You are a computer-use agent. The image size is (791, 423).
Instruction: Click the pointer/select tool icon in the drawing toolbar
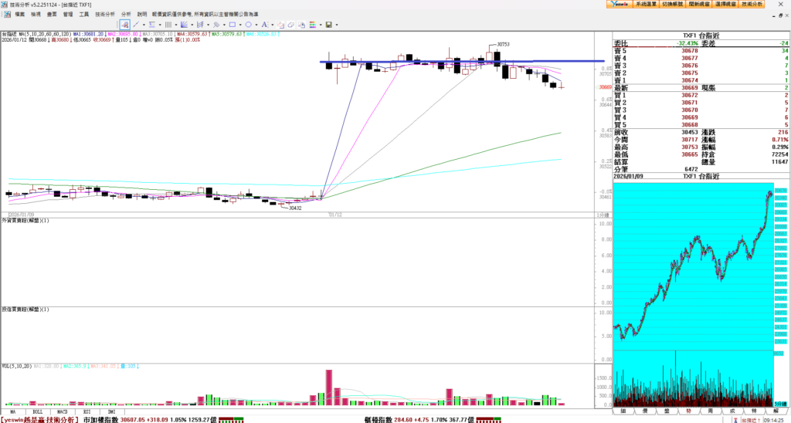coord(125,25)
